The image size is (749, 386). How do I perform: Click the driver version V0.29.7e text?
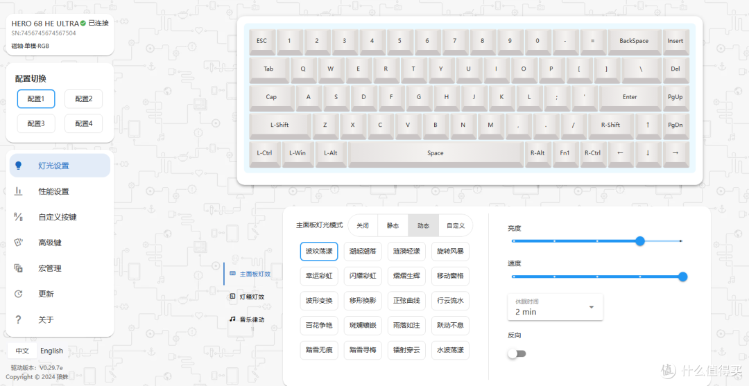tap(37, 368)
